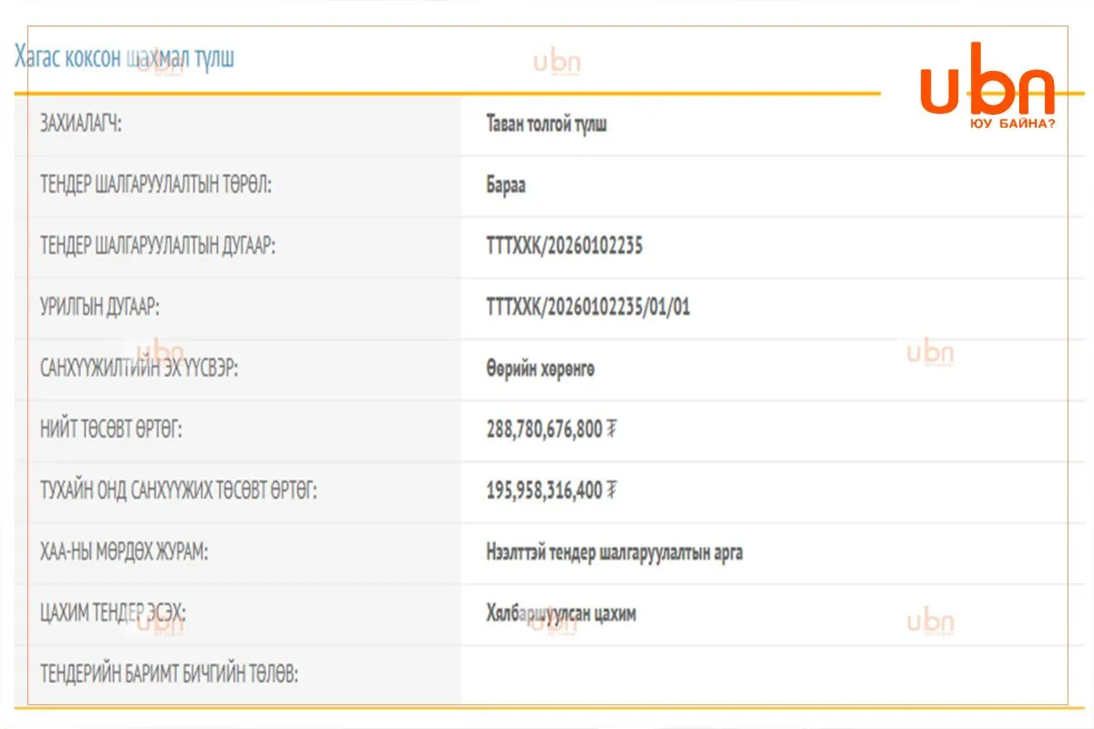The height and width of the screenshot is (729, 1094).
Task: Click the ЮУ БАЙНА? tagline under logo
Action: [1013, 122]
